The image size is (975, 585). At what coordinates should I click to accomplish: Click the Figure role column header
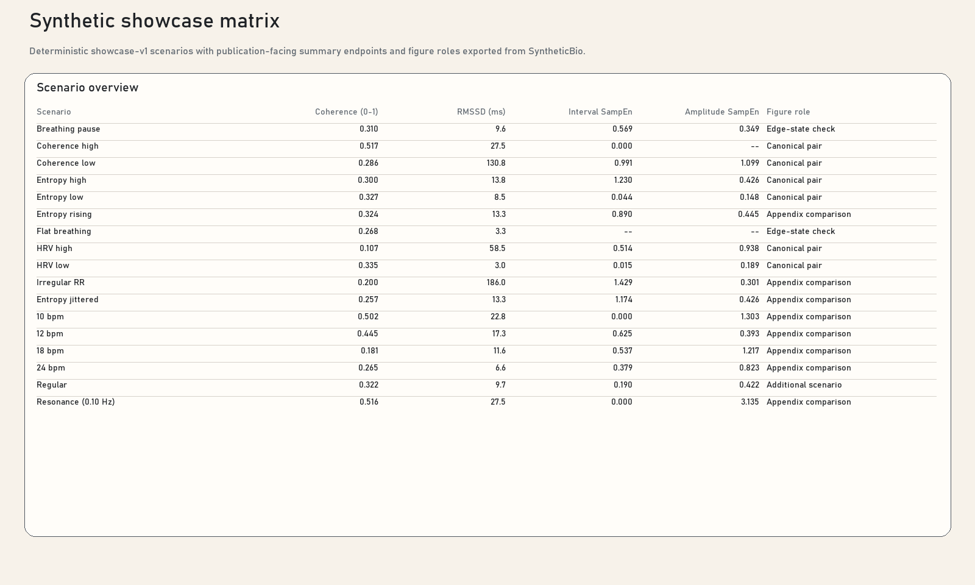click(788, 112)
